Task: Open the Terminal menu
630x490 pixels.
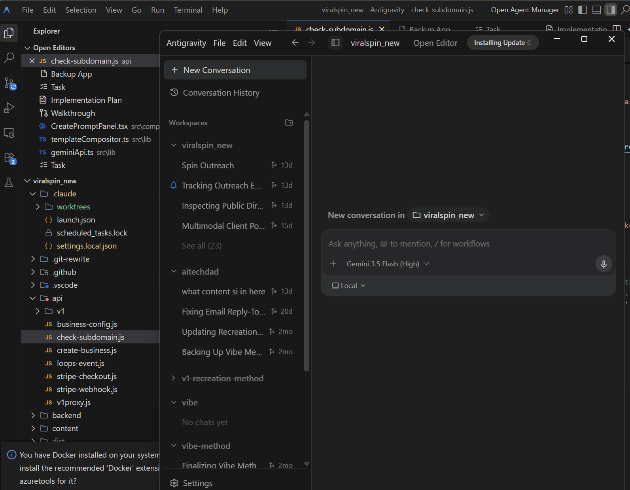Action: click(x=188, y=10)
